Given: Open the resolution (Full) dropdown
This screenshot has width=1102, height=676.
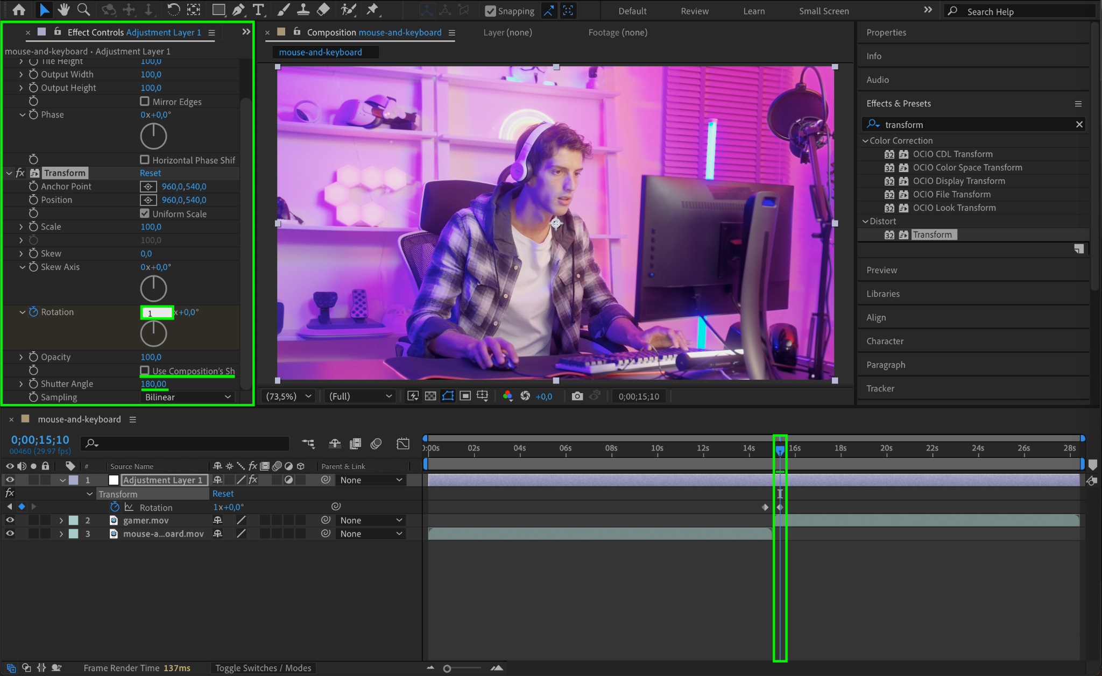Looking at the screenshot, I should (360, 396).
